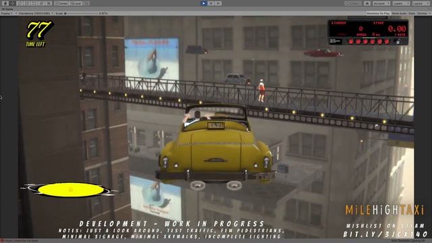Click the yellow oval minimap indicator
This screenshot has width=432, height=243.
pyautogui.click(x=70, y=190)
